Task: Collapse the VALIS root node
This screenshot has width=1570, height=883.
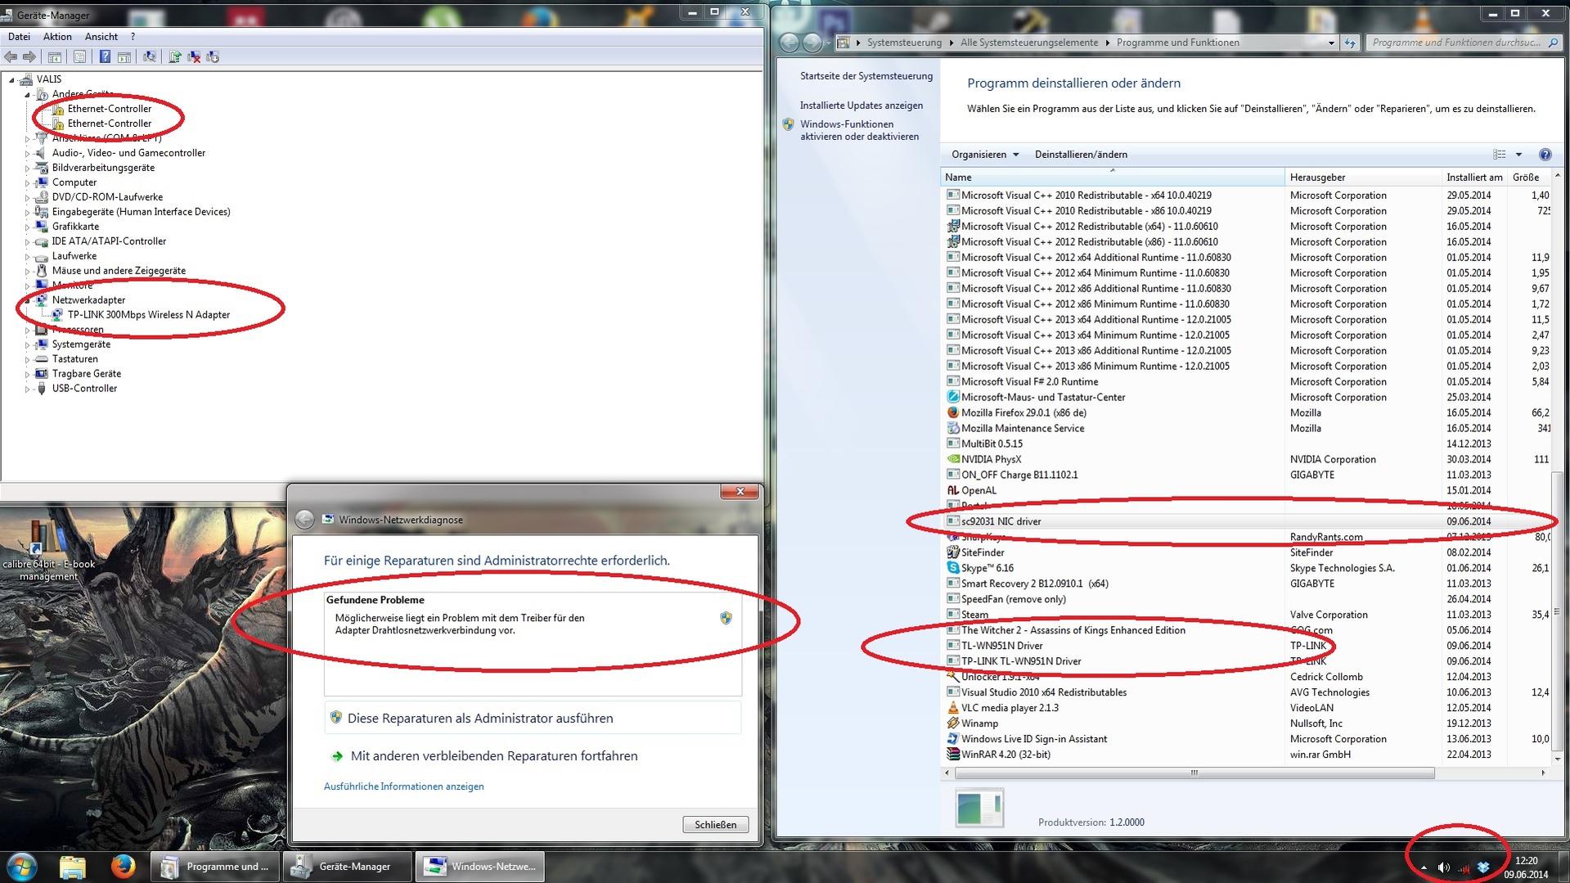Action: click(11, 79)
